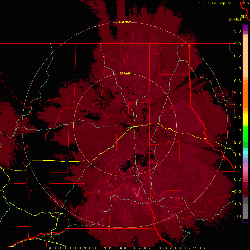
Task: Click the 3.4 scale label
Action: [x=237, y=130]
